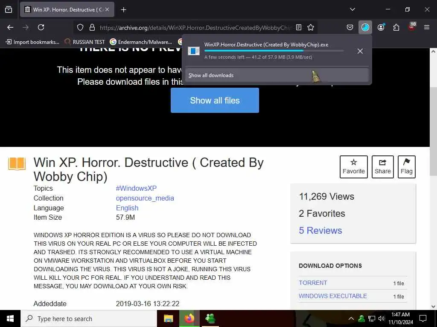
Task: Cancel the WinXP.Horror.Destructive download
Action: coord(360,51)
